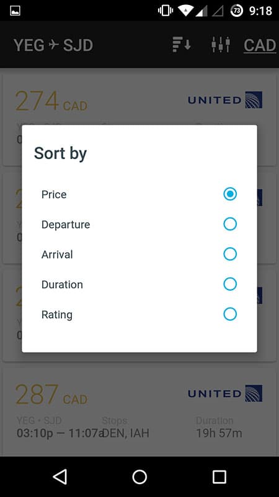Tap the battery indicator in status bar
This screenshot has height=497, width=279.
237,11
